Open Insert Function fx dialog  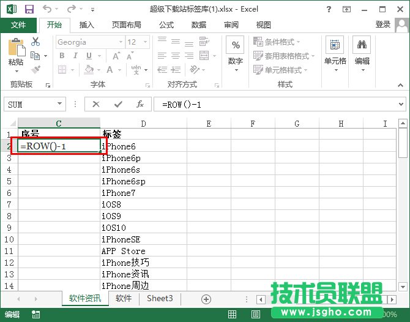[140, 104]
